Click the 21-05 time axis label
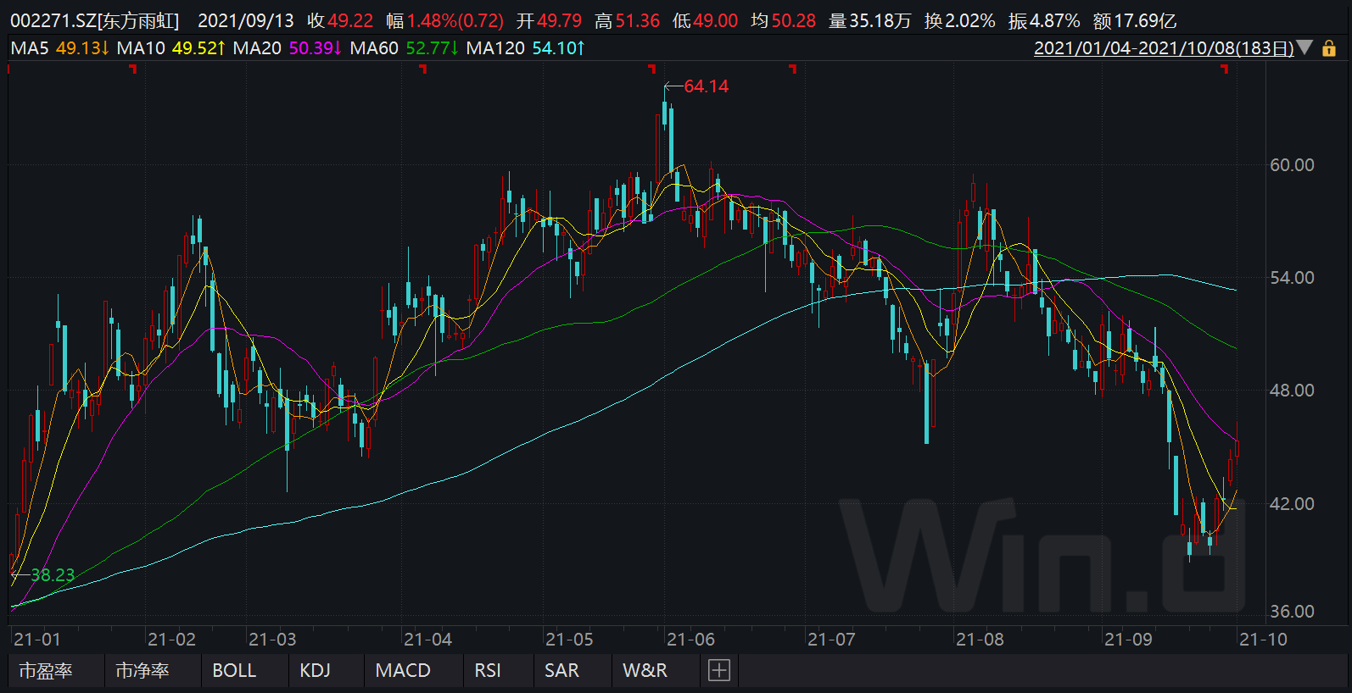The width and height of the screenshot is (1352, 693). 569,640
